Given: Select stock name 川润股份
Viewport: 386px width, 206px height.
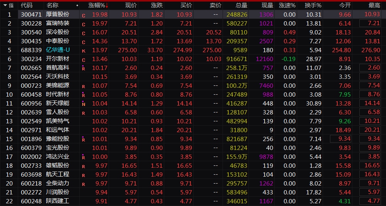Looking at the screenshot, I should click(58, 192).
